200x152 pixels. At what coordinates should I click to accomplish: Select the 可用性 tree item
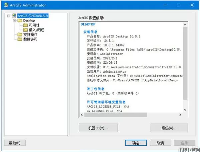(34, 25)
